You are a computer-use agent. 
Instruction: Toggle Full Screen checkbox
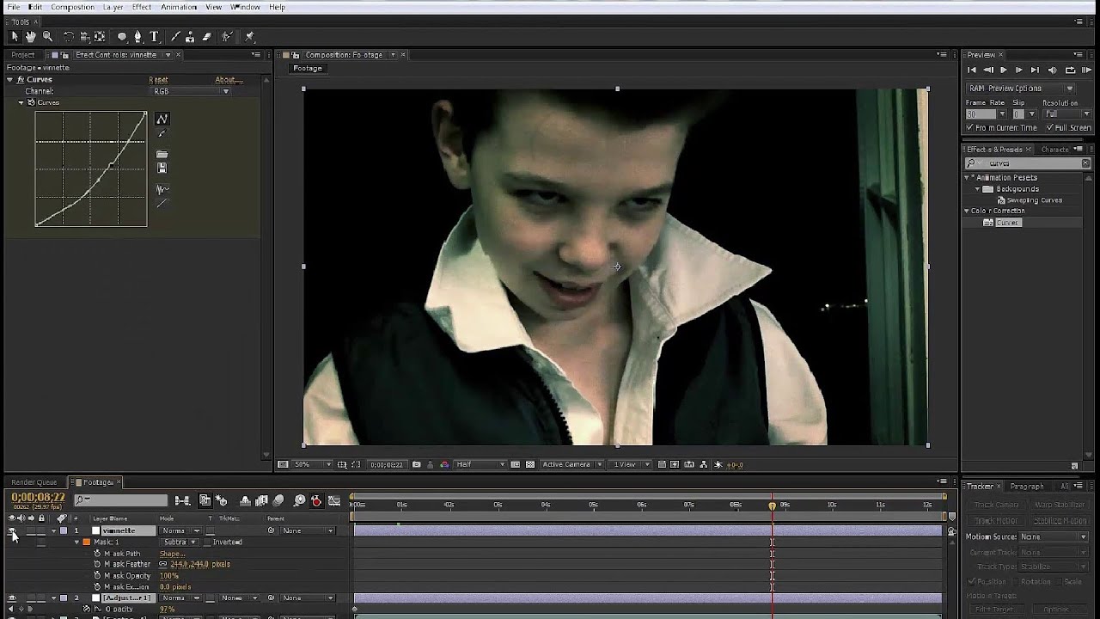pos(1049,127)
